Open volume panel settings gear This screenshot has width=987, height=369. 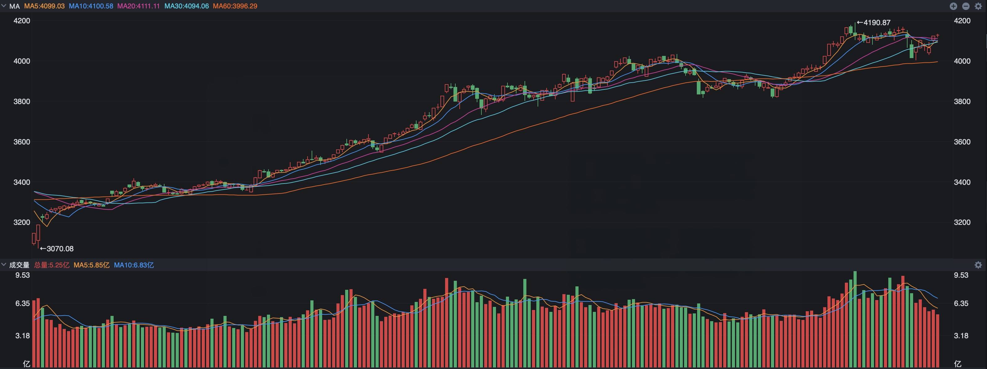point(978,265)
